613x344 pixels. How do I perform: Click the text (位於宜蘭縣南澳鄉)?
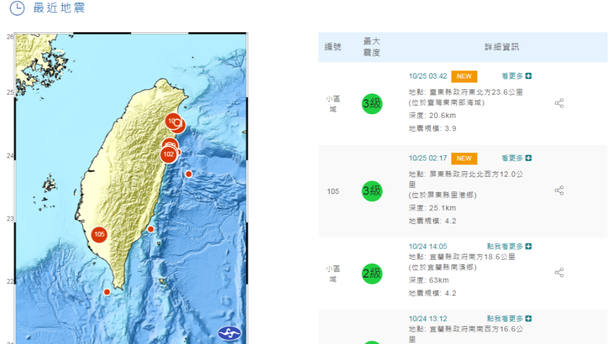[x=442, y=267]
